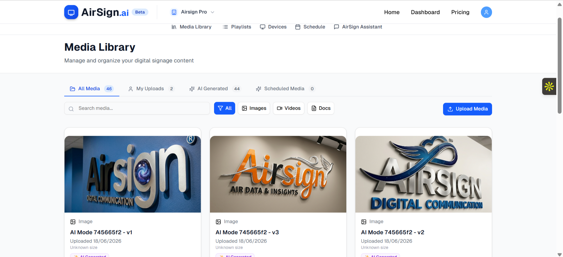Open the blue Airsign v1 thumbnail
563x257 pixels.
[133, 174]
